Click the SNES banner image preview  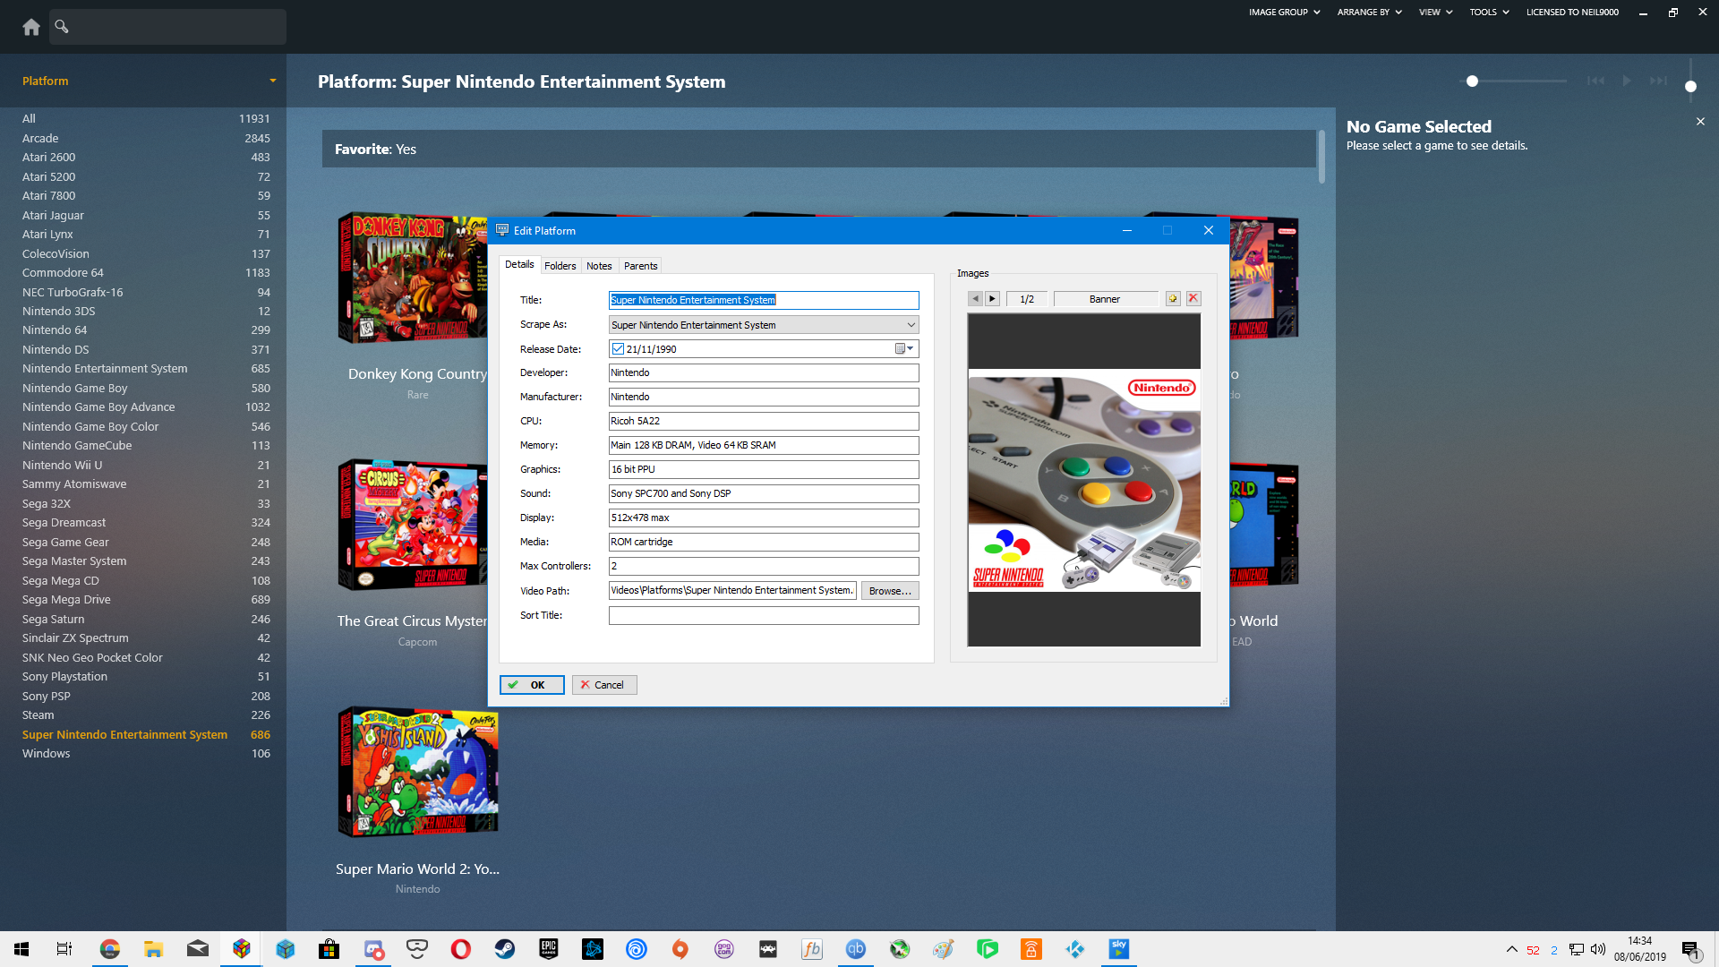point(1084,480)
